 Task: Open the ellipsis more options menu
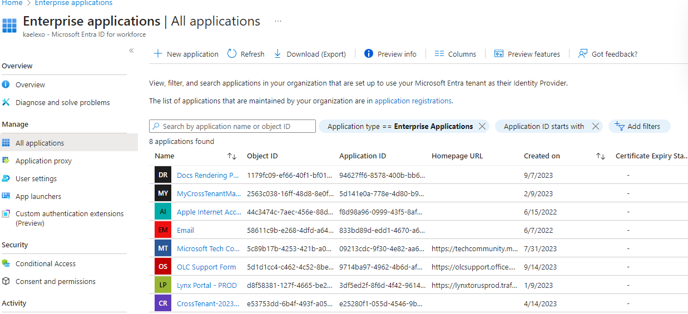coord(278,21)
